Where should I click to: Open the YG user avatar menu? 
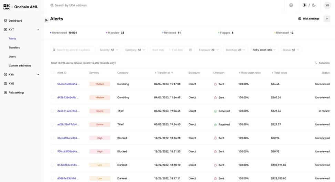[327, 5]
